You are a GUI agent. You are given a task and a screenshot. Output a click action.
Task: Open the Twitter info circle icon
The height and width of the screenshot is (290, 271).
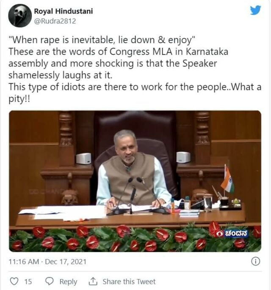click(256, 262)
